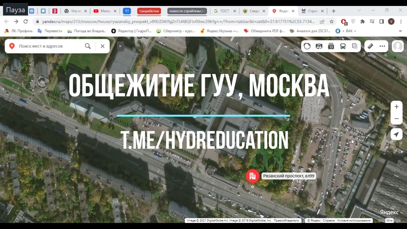The image size is (407, 229).
Task: Open the user profile avatar
Action: click(398, 46)
